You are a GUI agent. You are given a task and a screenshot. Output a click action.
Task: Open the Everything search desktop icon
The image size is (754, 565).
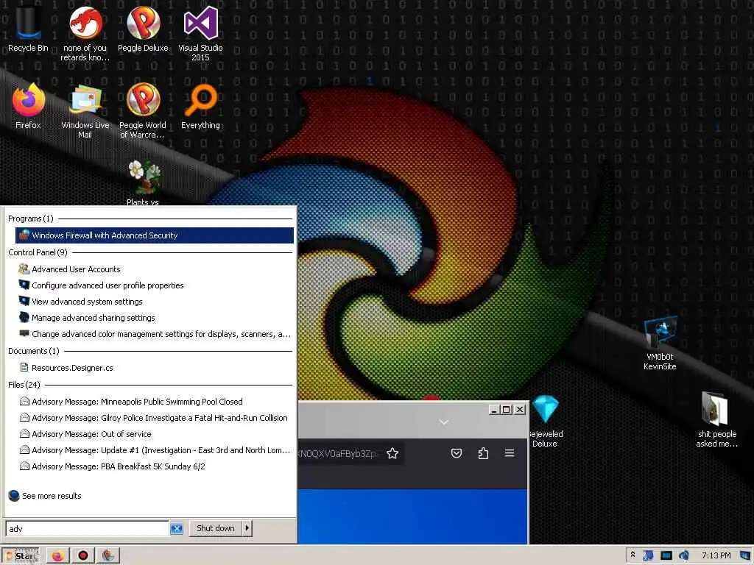(x=200, y=106)
